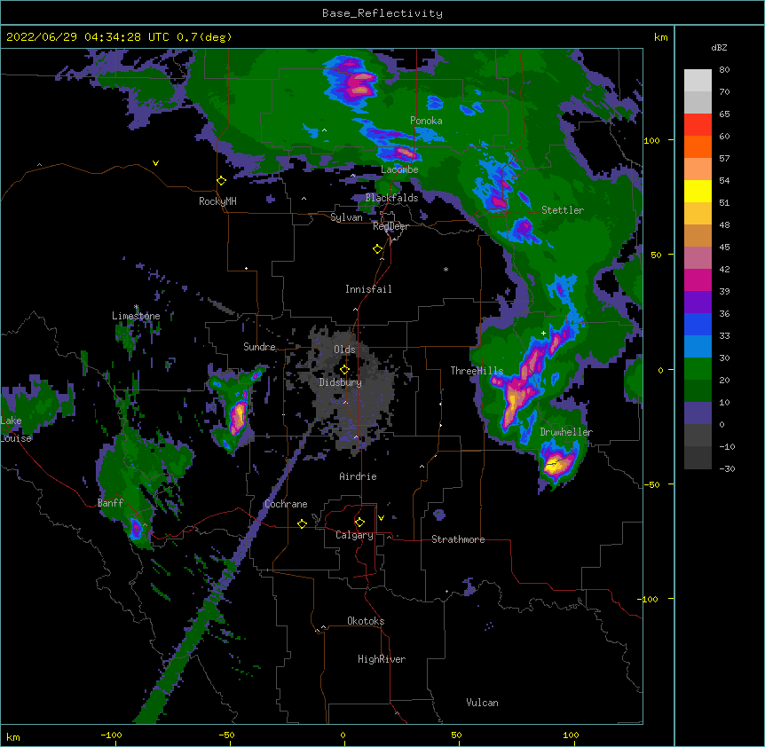Click the -30 value on the dBZ scale

pos(727,468)
